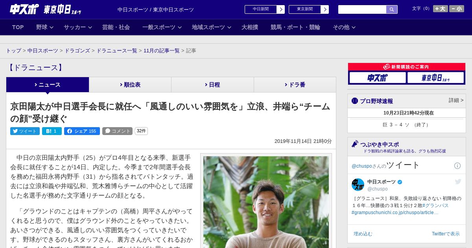The image size is (472, 248).
Task: Switch to the 順位表 tab
Action: point(130,85)
